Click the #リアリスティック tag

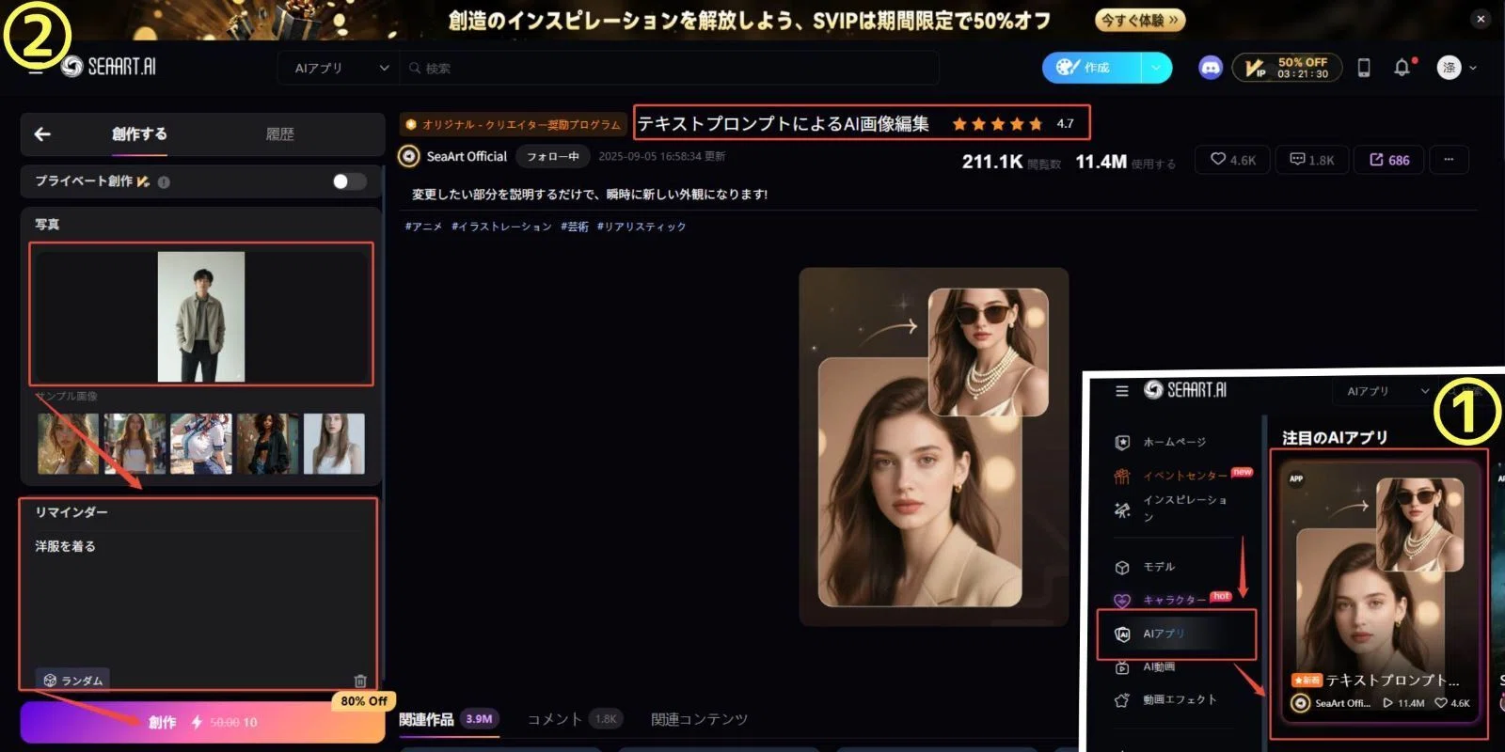point(642,227)
